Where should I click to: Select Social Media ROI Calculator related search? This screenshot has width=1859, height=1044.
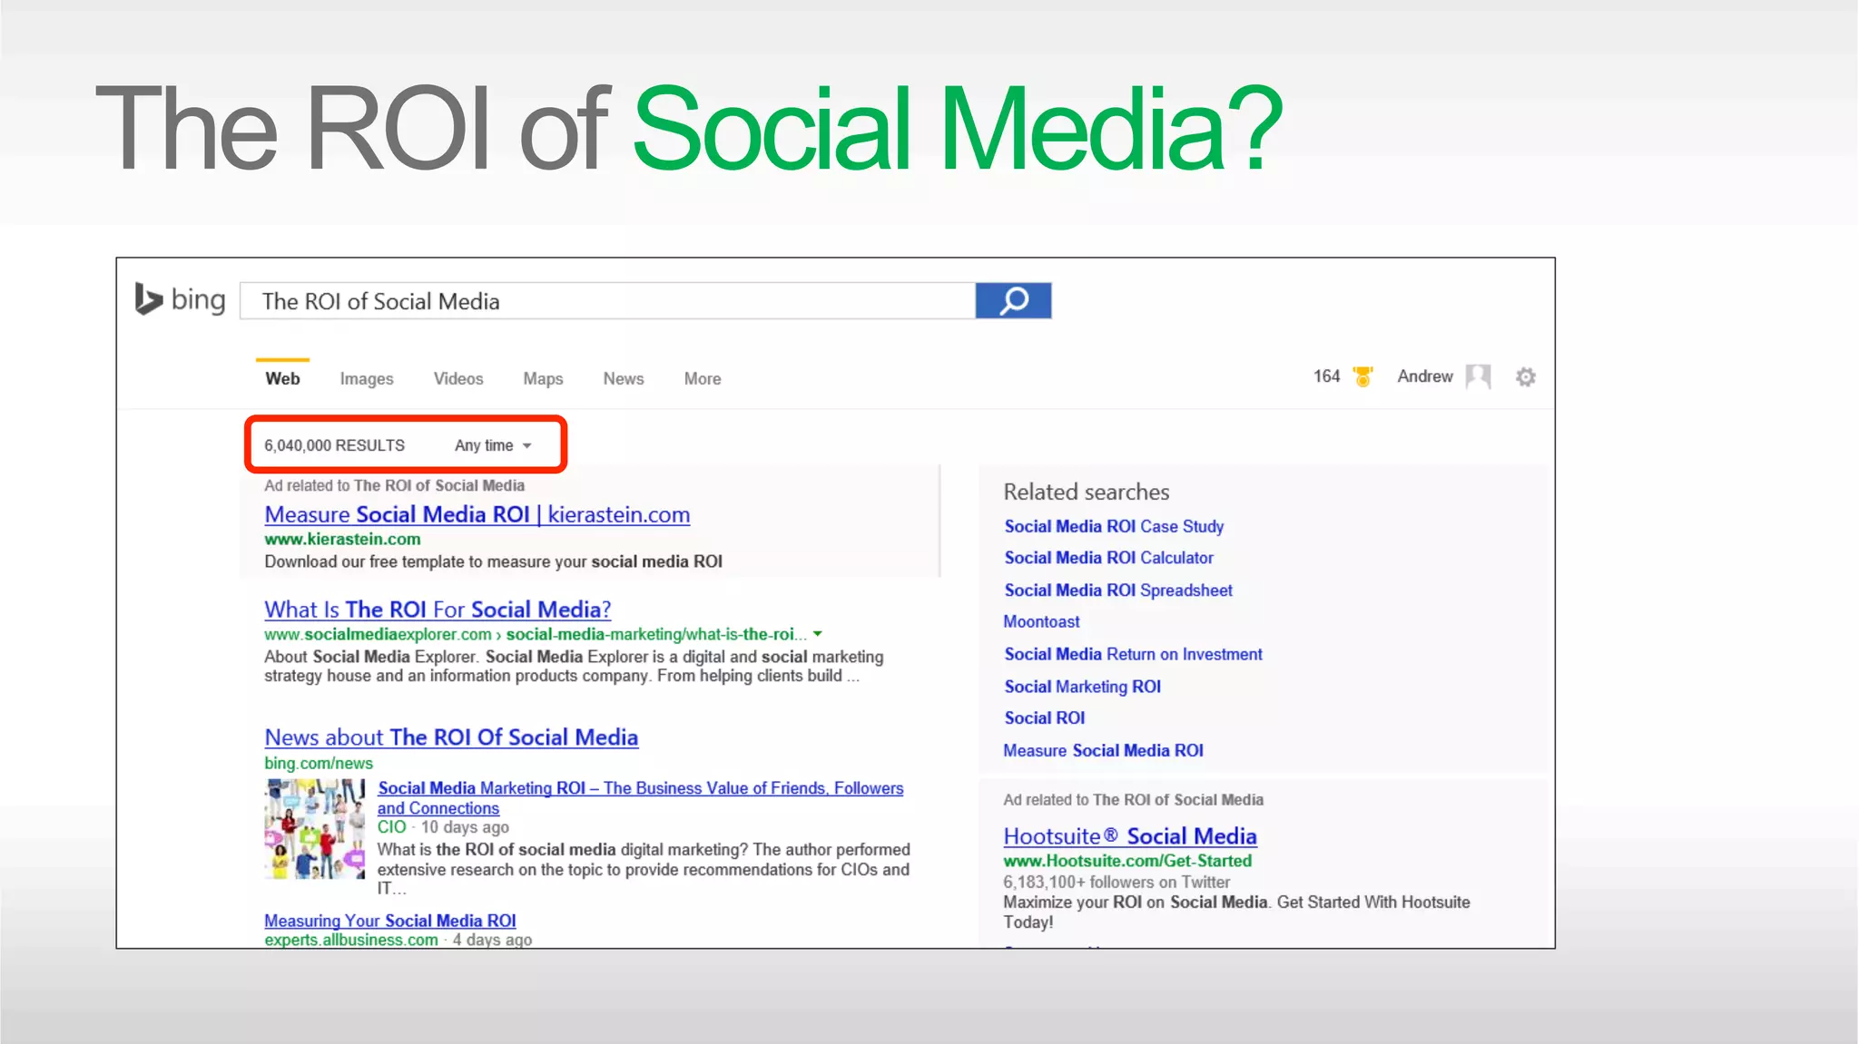pyautogui.click(x=1108, y=558)
